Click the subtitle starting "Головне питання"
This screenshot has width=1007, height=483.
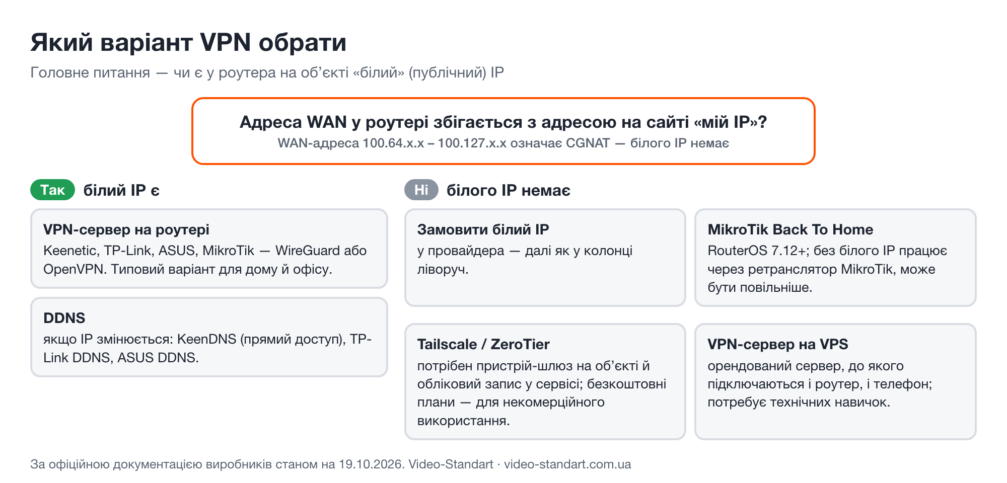(x=267, y=73)
